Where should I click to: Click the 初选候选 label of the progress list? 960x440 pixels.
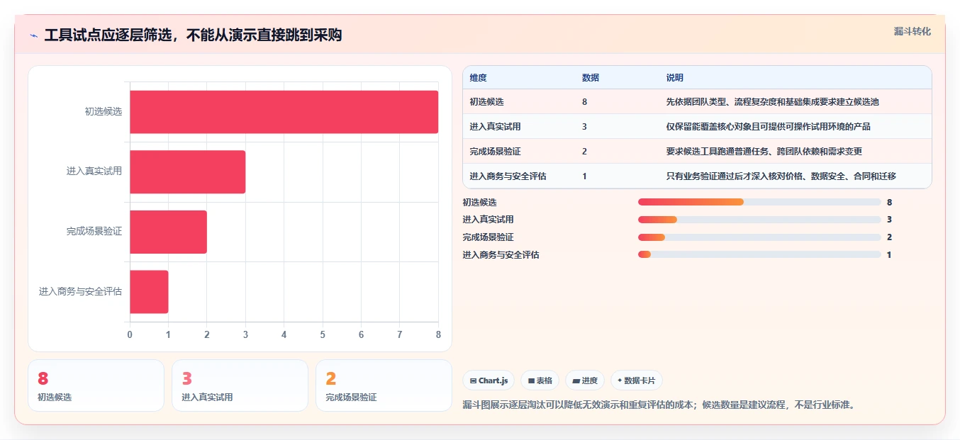(x=480, y=202)
